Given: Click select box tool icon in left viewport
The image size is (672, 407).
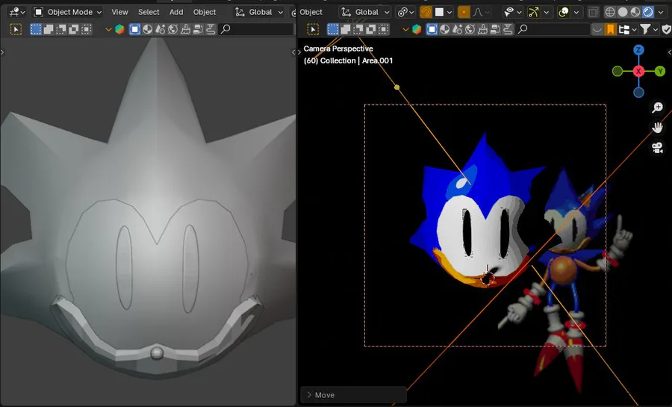Looking at the screenshot, I should coord(16,29).
